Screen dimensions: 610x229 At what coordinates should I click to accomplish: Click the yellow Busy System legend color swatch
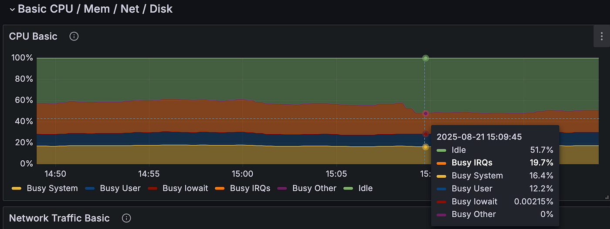click(17, 189)
